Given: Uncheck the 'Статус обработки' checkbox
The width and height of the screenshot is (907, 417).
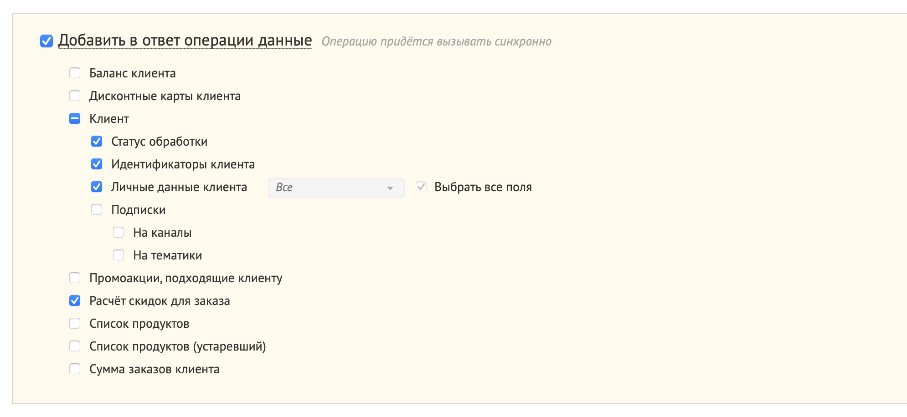Looking at the screenshot, I should pyautogui.click(x=97, y=141).
